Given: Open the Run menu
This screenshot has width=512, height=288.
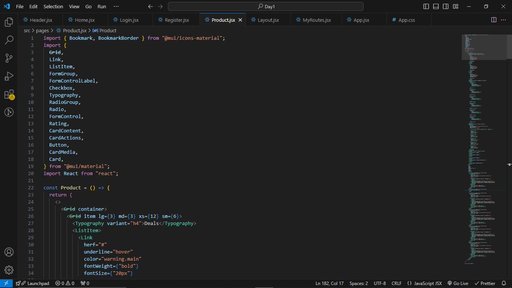Looking at the screenshot, I should [102, 6].
